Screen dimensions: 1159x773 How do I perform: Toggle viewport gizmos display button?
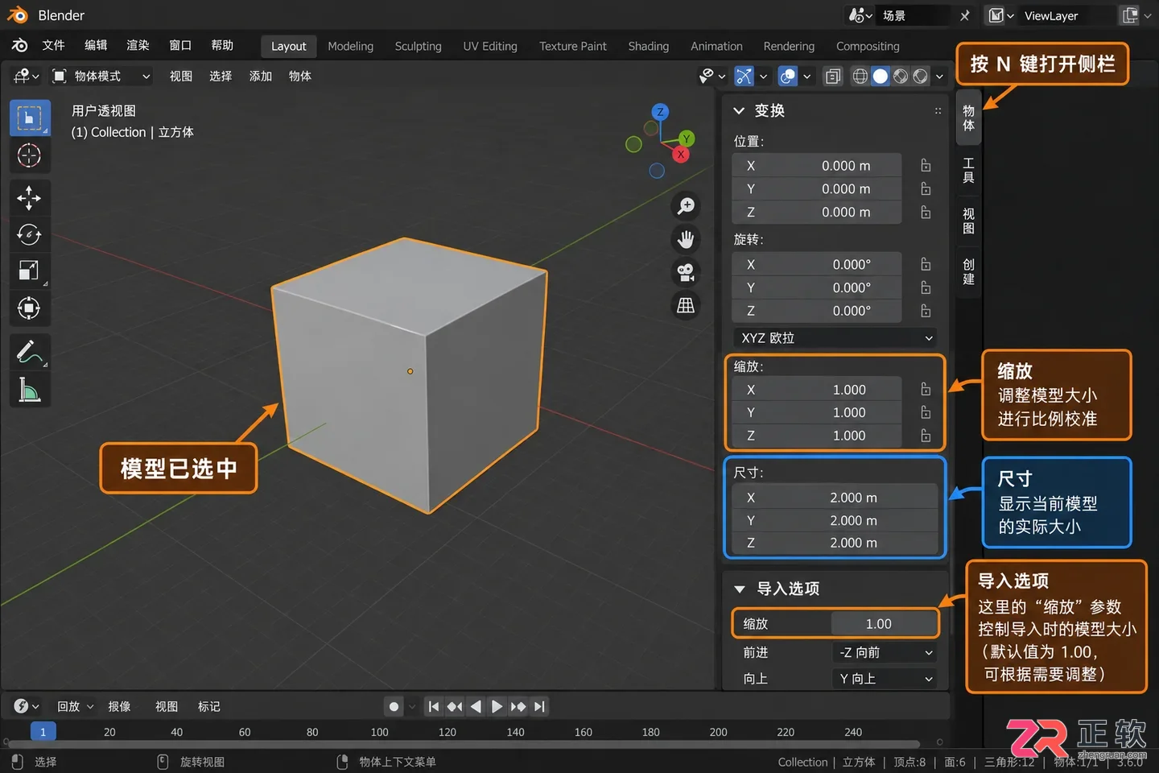point(744,76)
